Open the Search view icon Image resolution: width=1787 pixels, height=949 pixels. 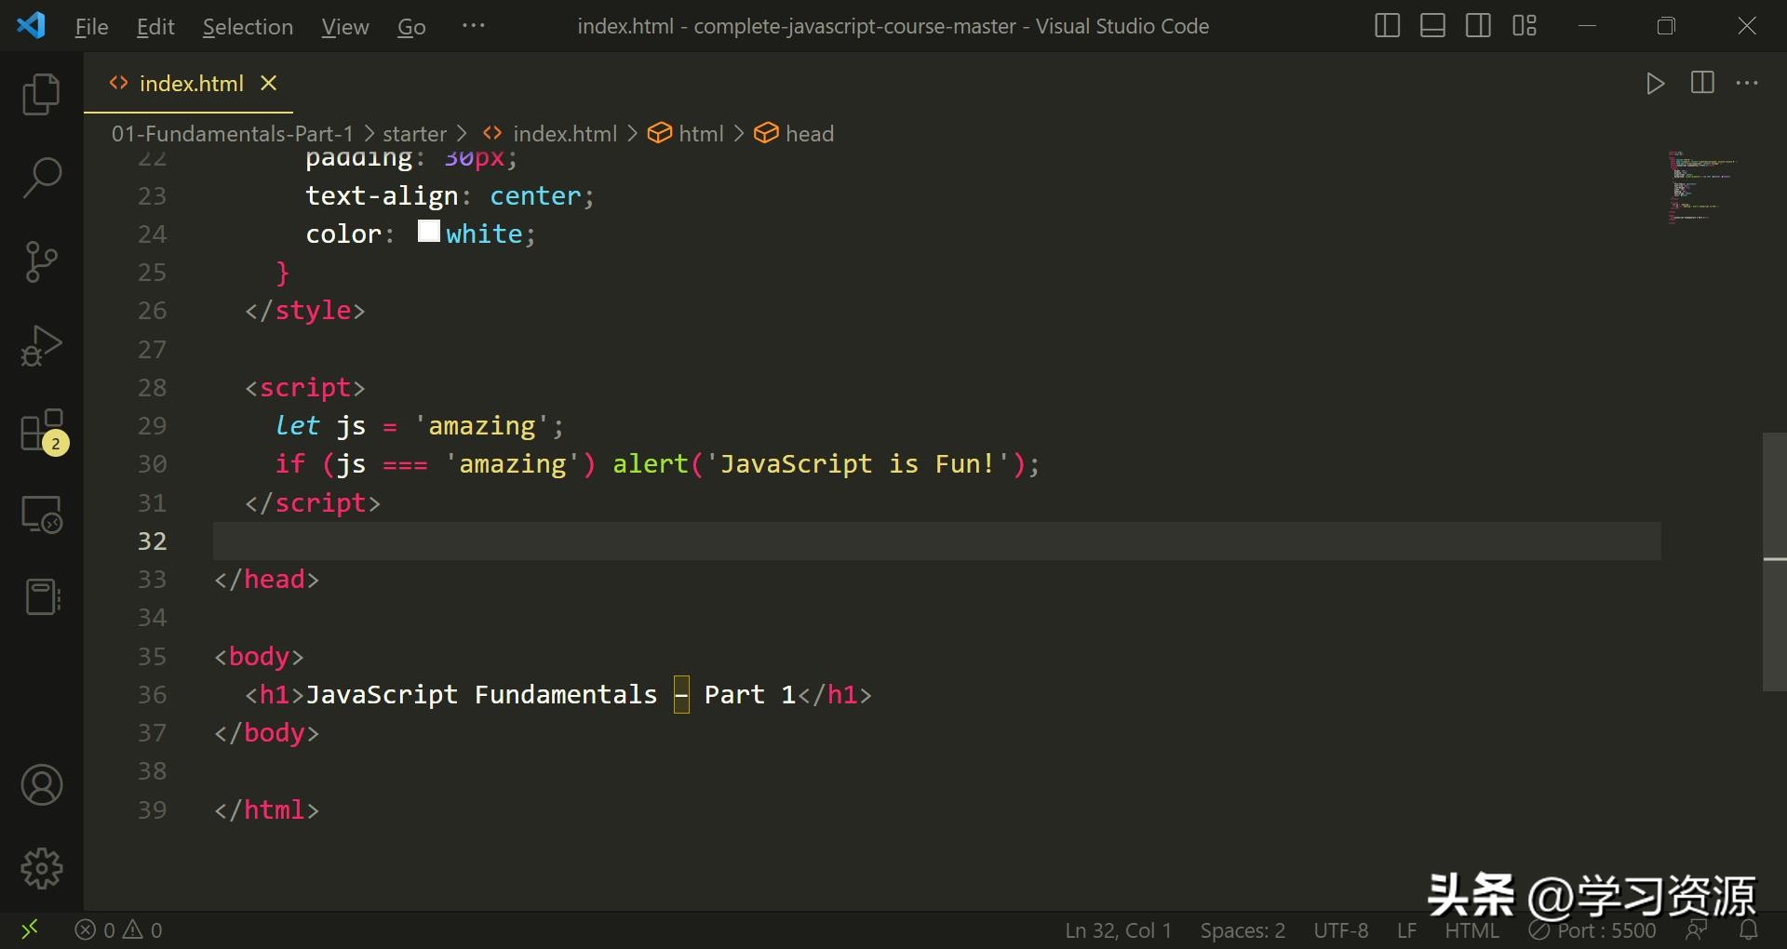(41, 177)
